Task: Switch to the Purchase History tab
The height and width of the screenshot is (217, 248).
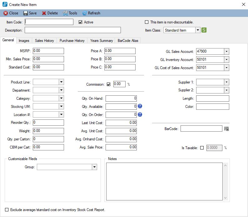Action: [x=72, y=41]
